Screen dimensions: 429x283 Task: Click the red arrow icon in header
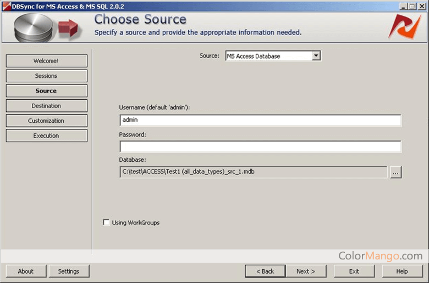pyautogui.click(x=68, y=28)
